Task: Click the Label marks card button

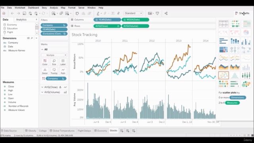Action: (x=63, y=62)
